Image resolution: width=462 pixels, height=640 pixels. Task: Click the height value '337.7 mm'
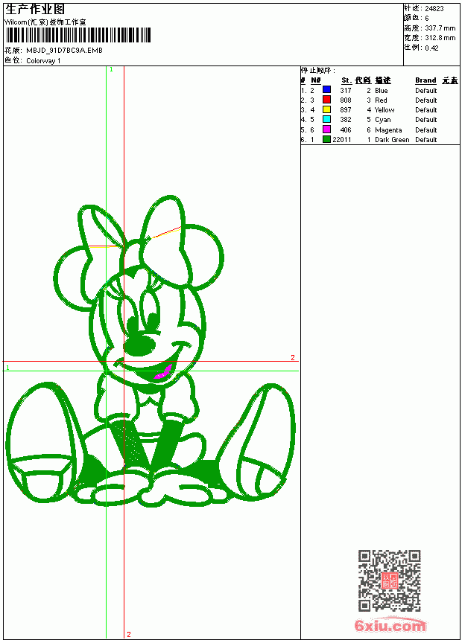click(440, 28)
